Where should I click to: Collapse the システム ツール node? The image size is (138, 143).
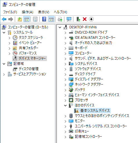4,32
